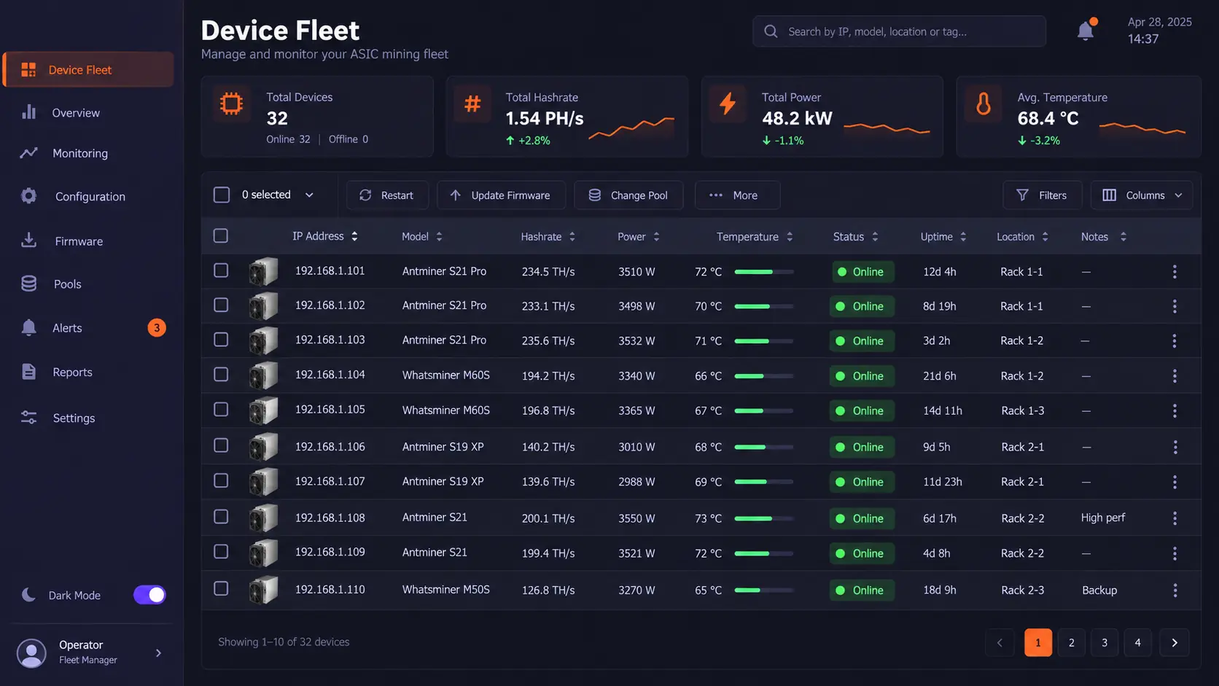Click miner thumbnail for 192.168.1.103
The width and height of the screenshot is (1219, 686).
[263, 340]
